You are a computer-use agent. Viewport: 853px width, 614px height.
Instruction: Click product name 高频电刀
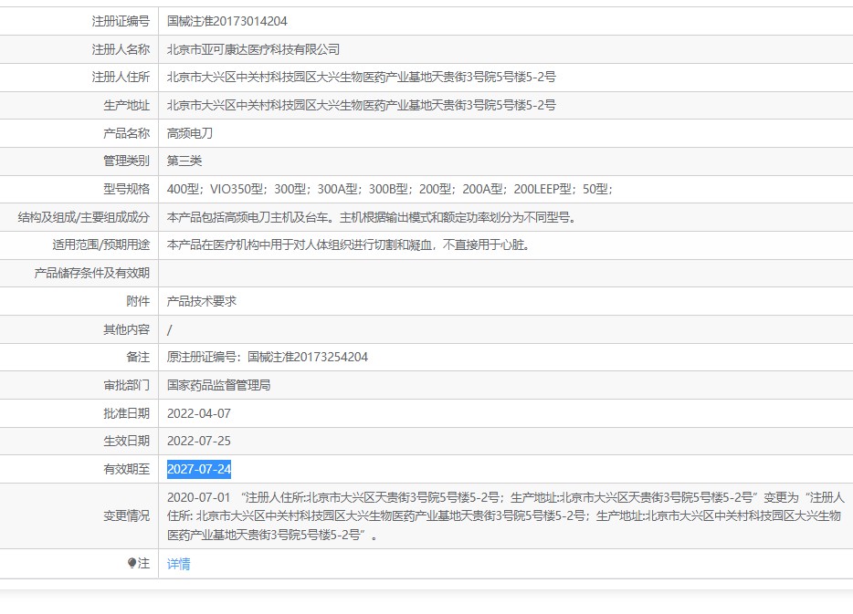tap(190, 133)
